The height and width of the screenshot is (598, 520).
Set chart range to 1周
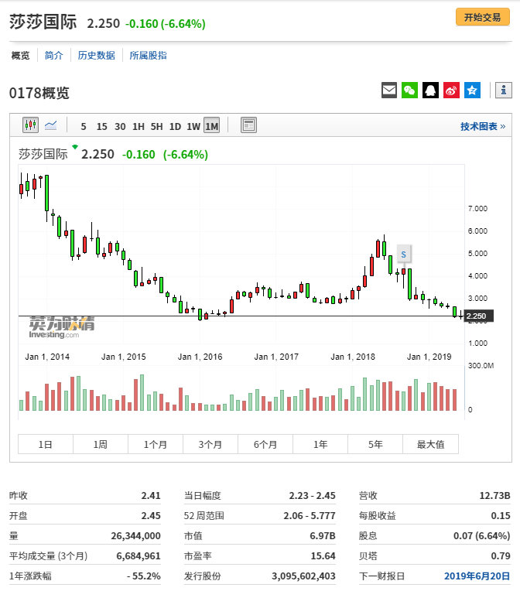101,444
